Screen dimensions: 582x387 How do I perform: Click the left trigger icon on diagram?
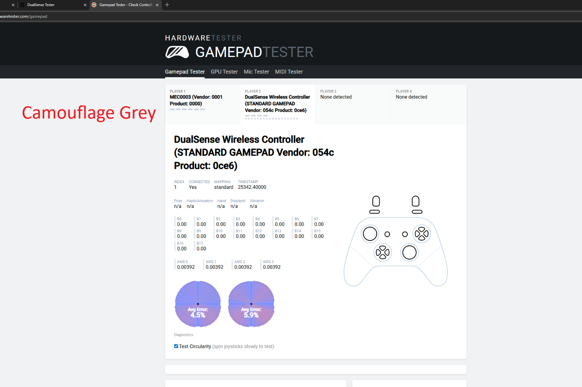[376, 201]
